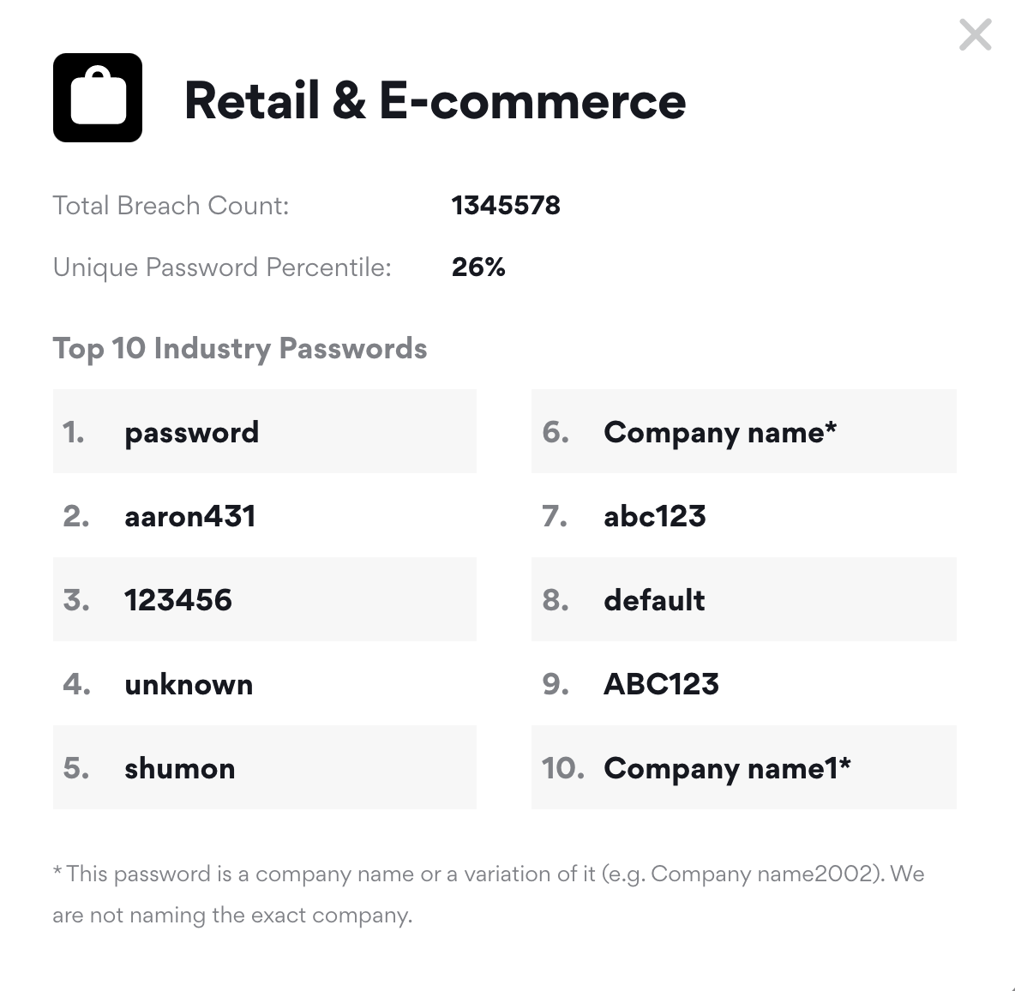Click the shopping bag industry icon
The image size is (1015, 991).
tap(98, 98)
